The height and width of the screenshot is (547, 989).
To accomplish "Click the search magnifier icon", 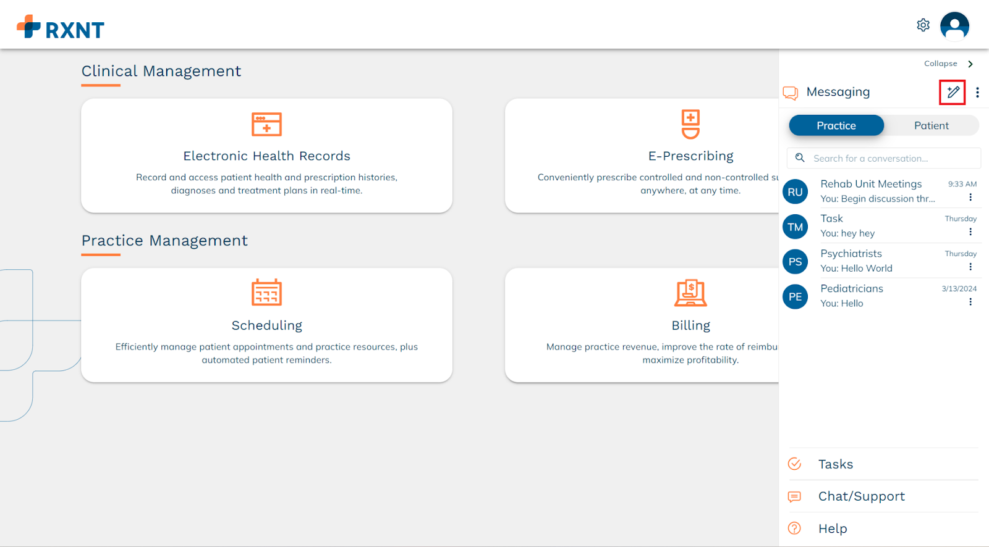I will (800, 158).
